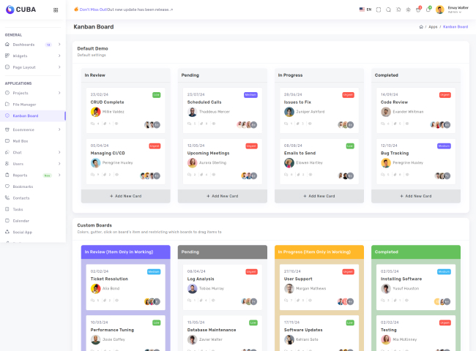Toggle dark mode with the sun icon
Image resolution: width=476 pixels, height=351 pixels.
pos(409,10)
